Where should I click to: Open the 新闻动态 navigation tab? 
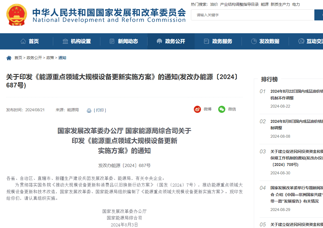(x=128, y=41)
